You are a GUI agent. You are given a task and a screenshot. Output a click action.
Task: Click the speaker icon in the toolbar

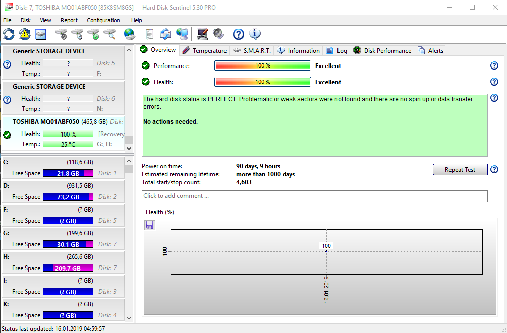(218, 34)
